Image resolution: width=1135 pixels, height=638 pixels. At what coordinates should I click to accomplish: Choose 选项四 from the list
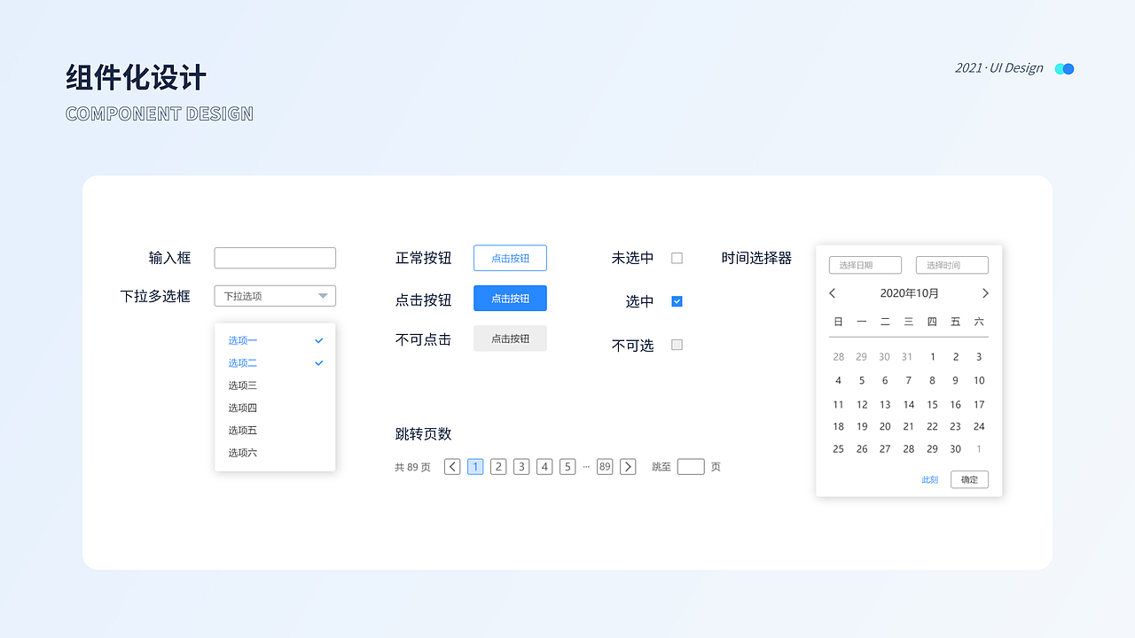tap(275, 408)
